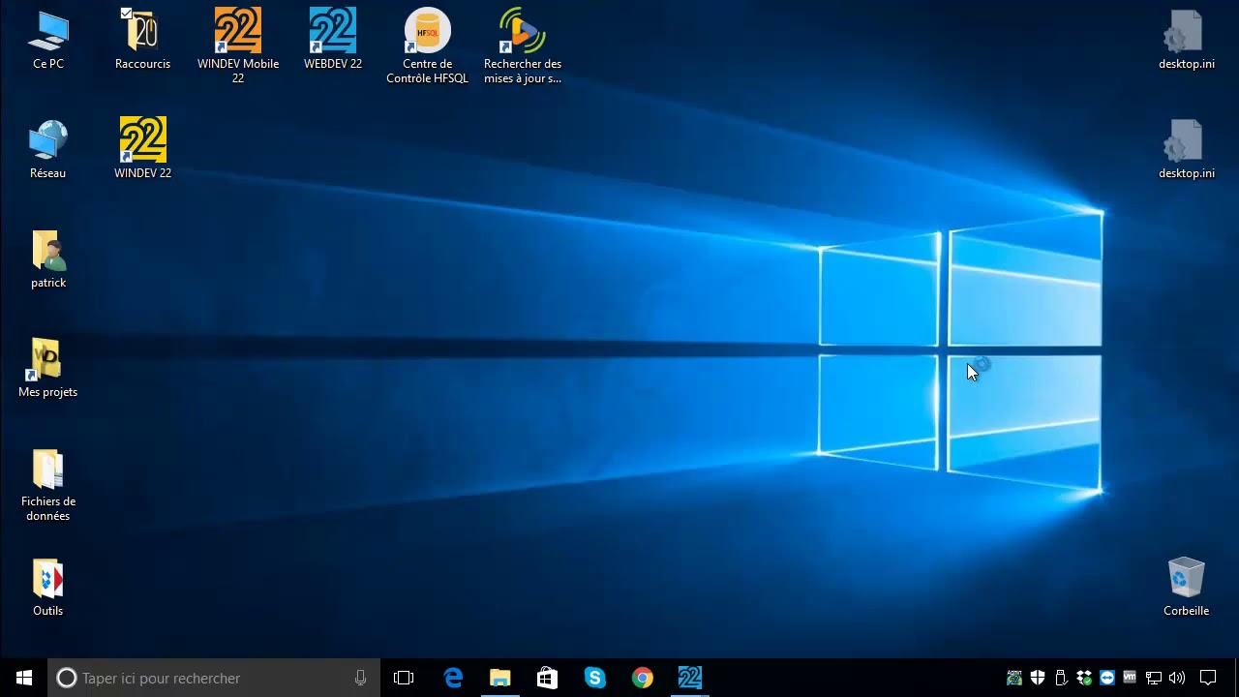Switch to the WEBDEV 22 taskbar app

690,678
